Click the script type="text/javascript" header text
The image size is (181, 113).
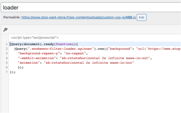pos(35,38)
